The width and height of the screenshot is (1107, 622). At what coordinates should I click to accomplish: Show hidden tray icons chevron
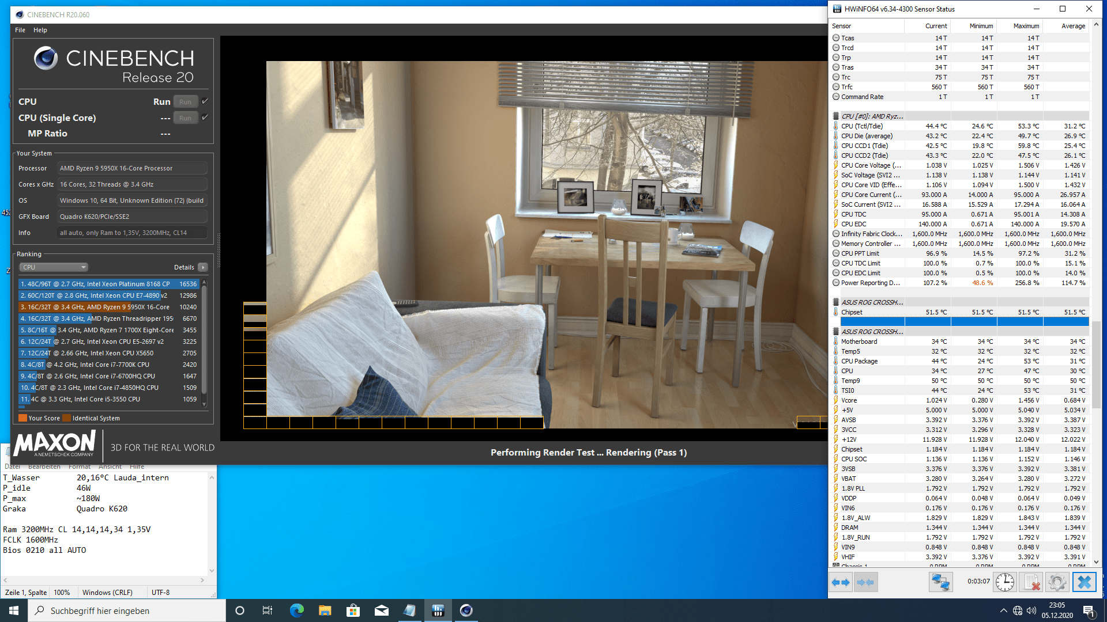(1003, 610)
